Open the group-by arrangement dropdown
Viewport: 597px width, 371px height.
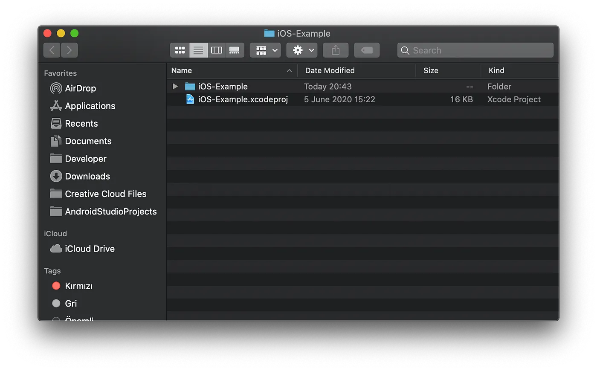pos(265,50)
